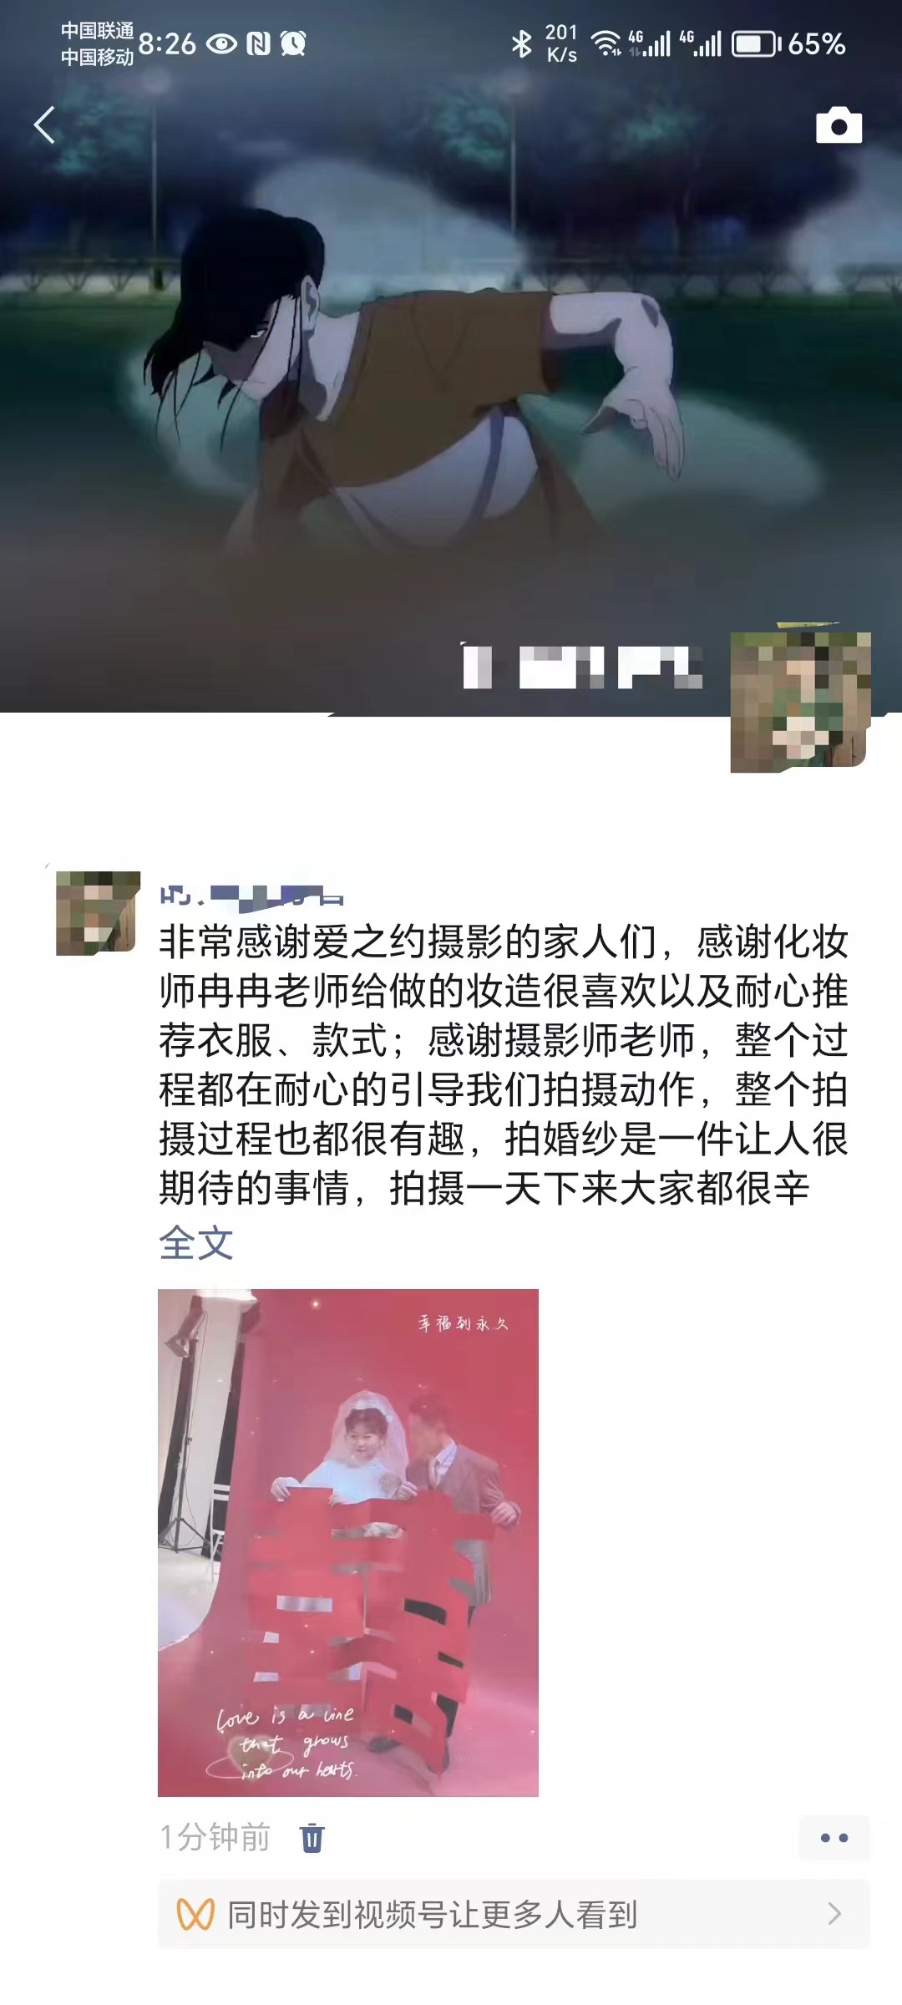This screenshot has height=2005, width=902.
Task: Tap the 1分钟前 timestamp
Action: pos(215,1837)
